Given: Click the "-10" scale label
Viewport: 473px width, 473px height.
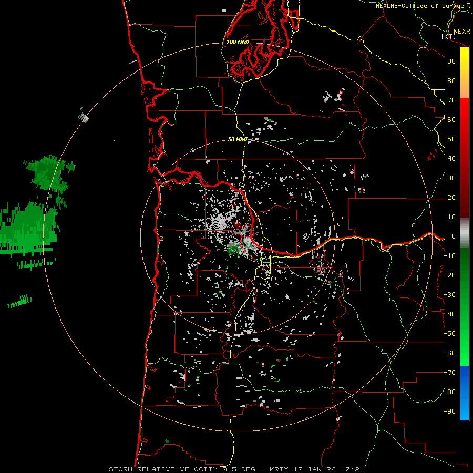Looking at the screenshot, I should click(450, 256).
